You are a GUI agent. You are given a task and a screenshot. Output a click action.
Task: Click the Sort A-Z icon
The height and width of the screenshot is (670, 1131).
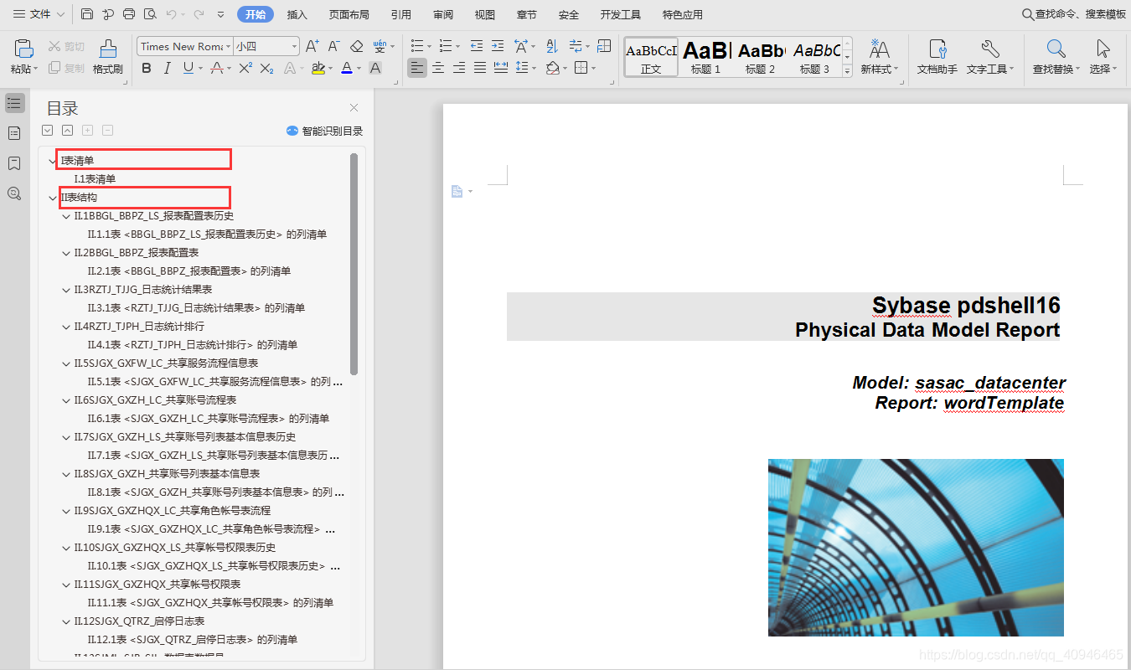pyautogui.click(x=552, y=46)
